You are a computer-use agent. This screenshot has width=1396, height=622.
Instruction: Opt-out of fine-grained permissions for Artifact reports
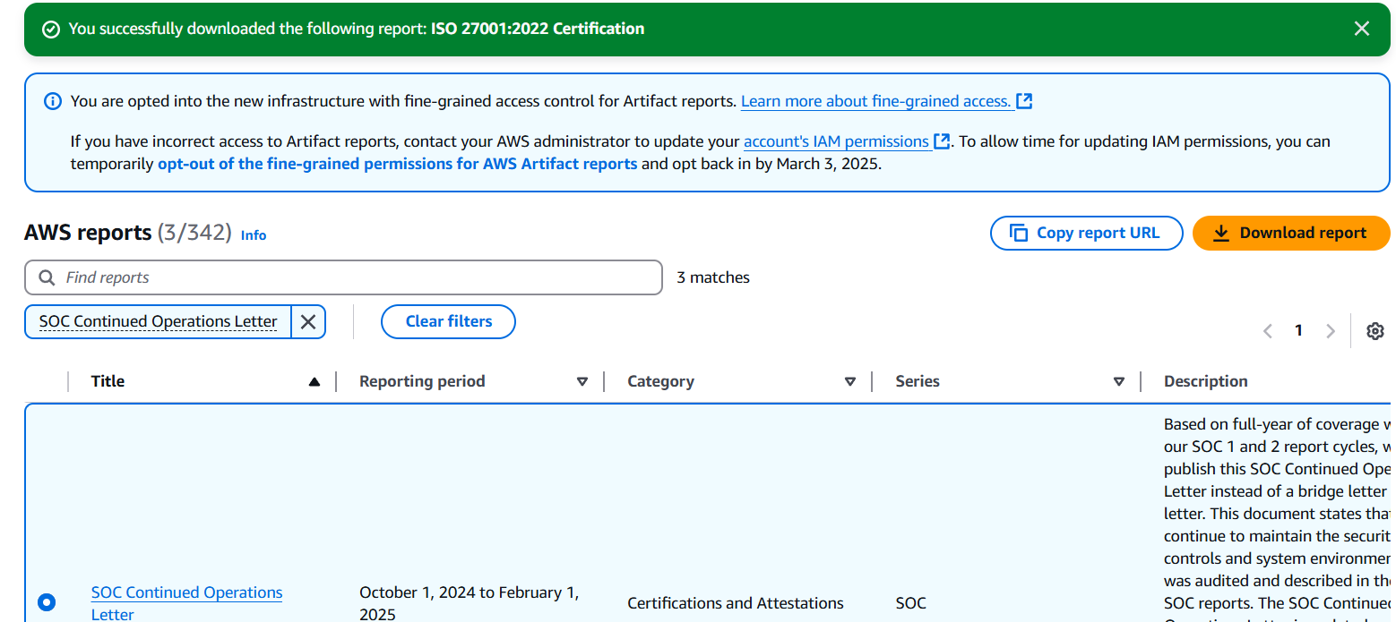click(398, 164)
